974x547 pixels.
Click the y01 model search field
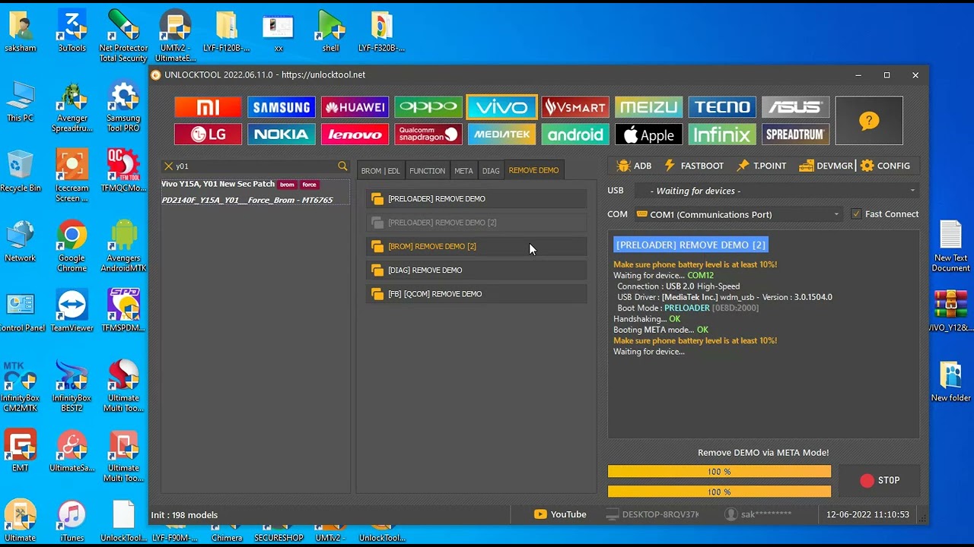point(255,166)
